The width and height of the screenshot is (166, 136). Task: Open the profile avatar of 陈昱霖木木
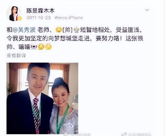(x=14, y=14)
